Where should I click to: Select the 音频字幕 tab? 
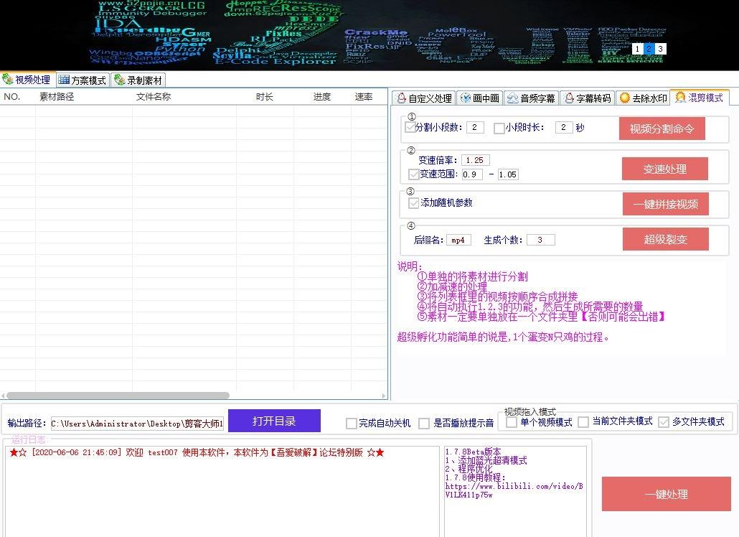pos(531,98)
